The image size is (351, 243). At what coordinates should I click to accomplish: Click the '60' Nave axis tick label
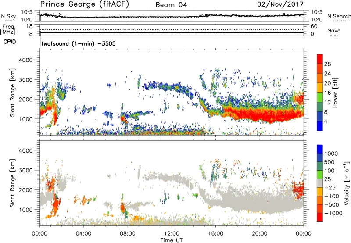pos(314,26)
